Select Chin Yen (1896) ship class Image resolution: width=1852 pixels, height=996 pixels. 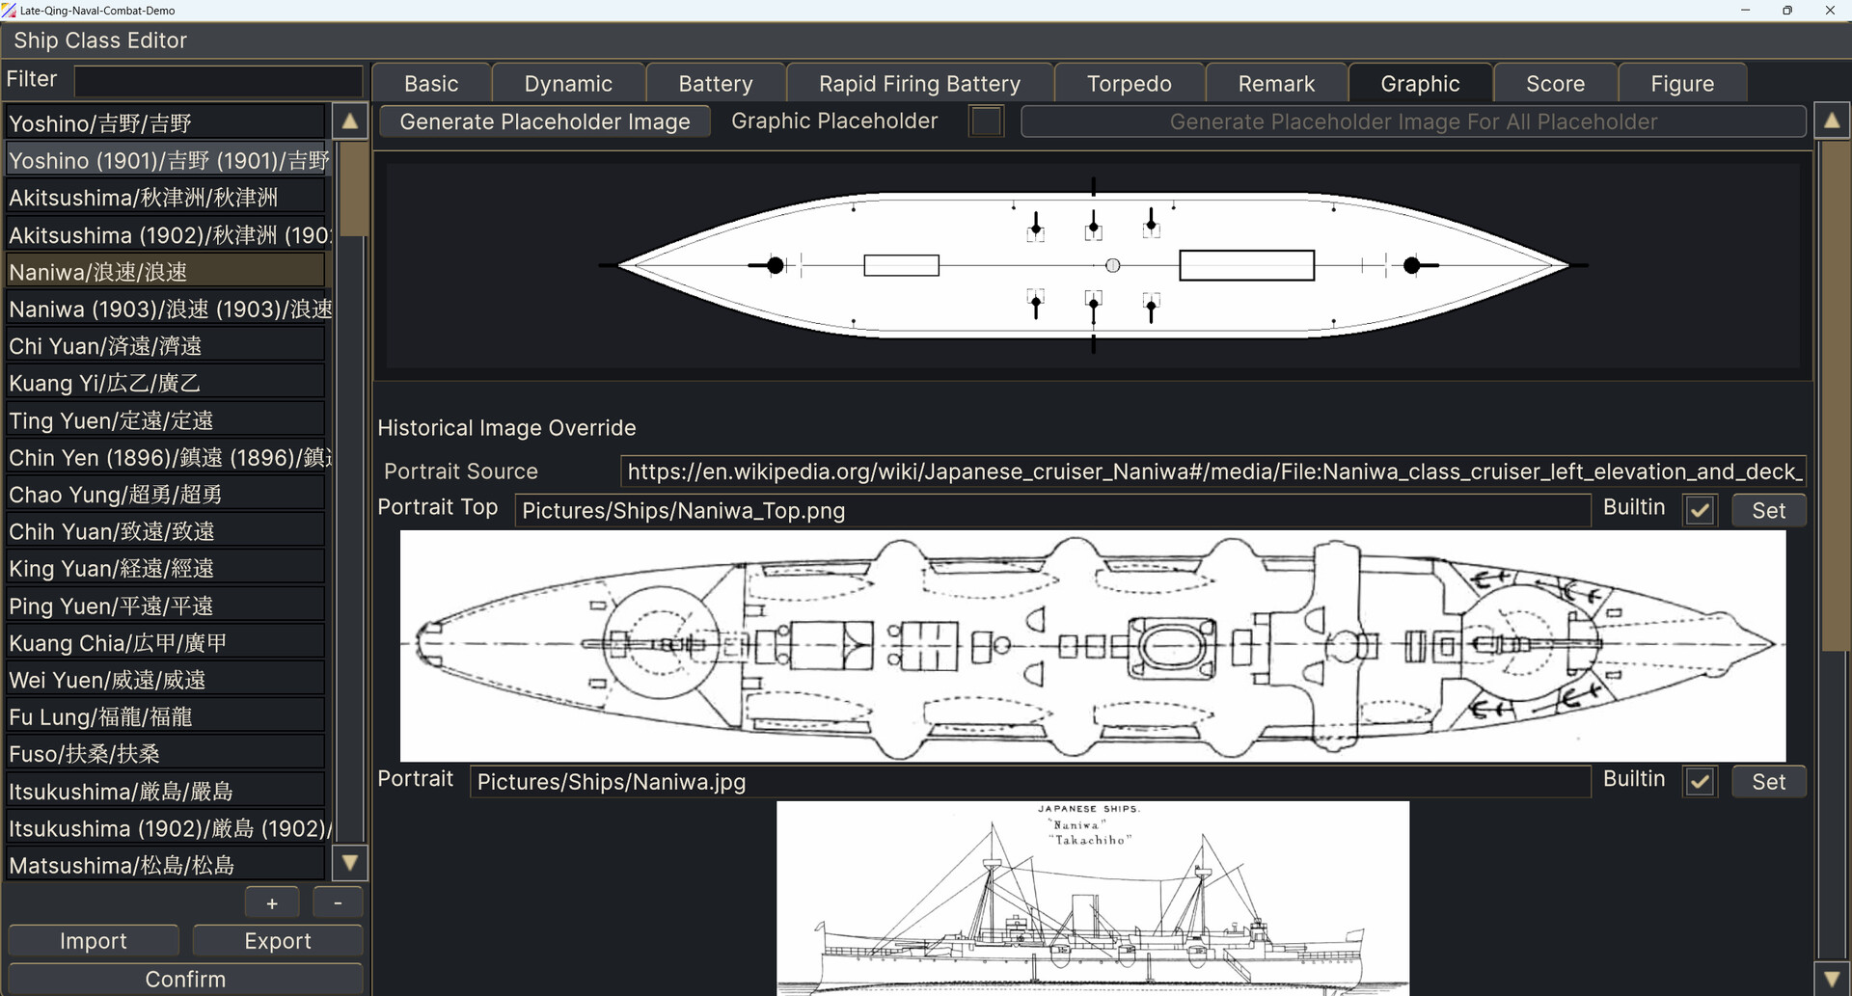point(167,457)
